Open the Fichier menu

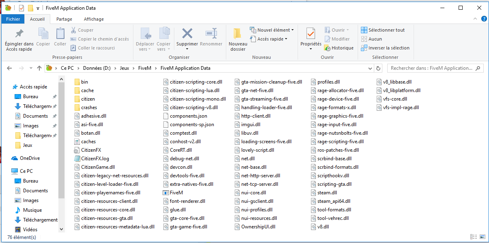[13, 19]
